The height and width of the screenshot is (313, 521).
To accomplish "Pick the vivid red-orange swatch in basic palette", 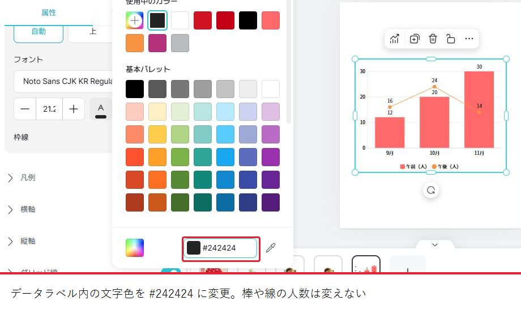I will pyautogui.click(x=135, y=157).
